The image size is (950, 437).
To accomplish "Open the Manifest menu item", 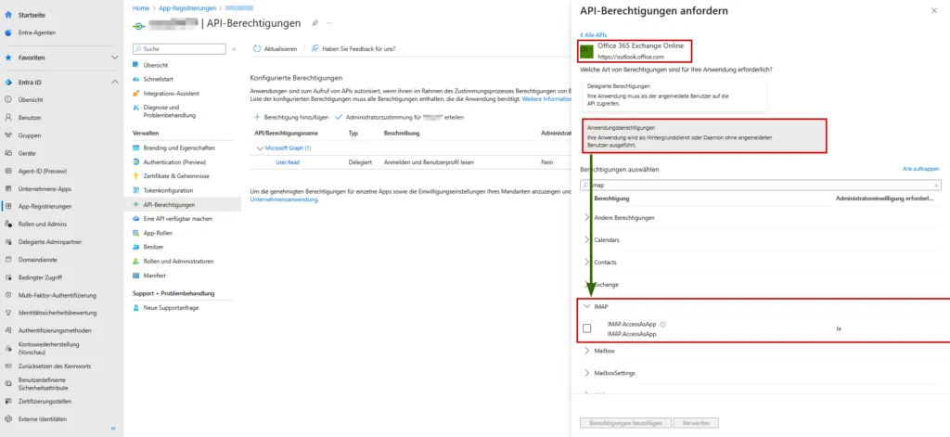I will pyautogui.click(x=155, y=276).
